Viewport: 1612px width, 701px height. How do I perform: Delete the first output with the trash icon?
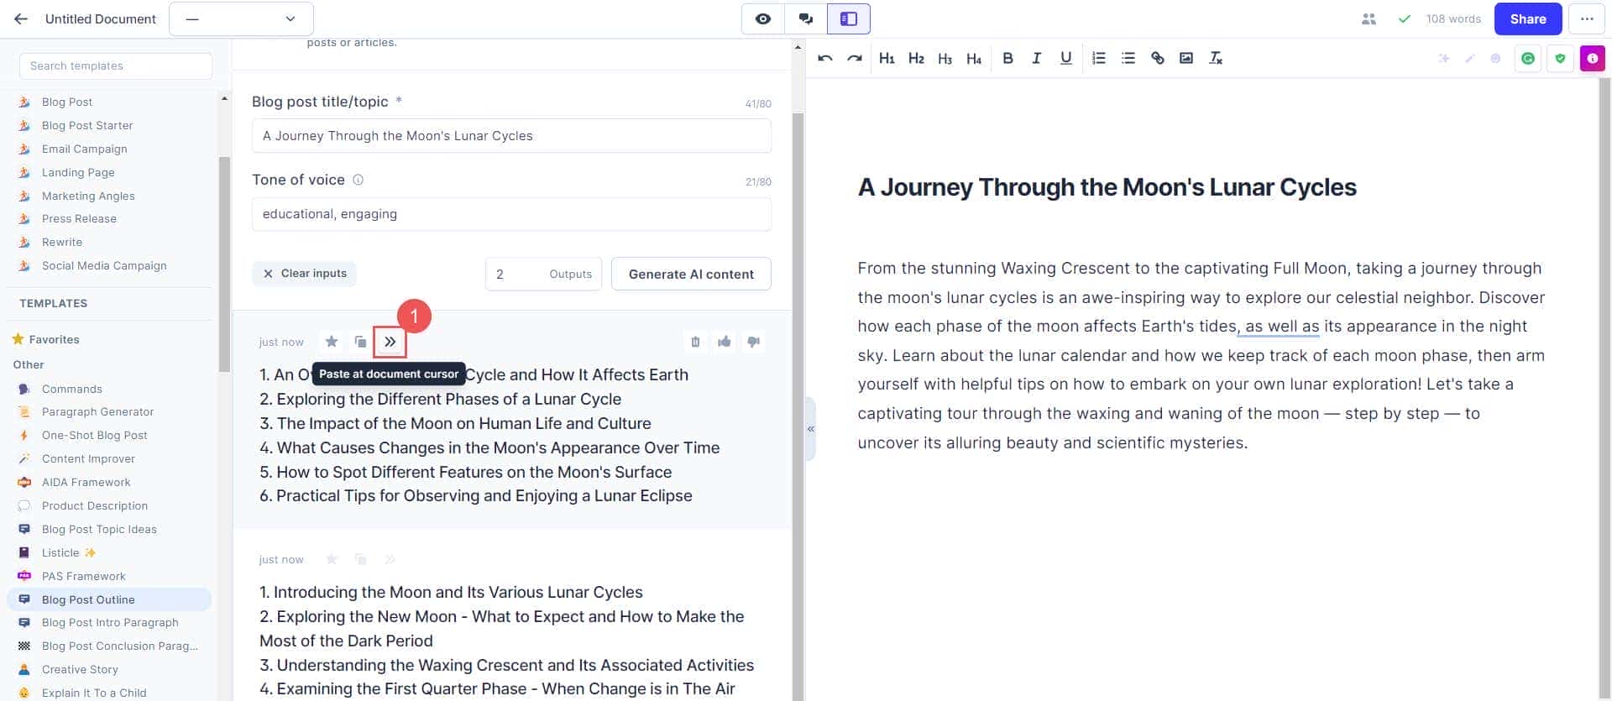point(695,342)
